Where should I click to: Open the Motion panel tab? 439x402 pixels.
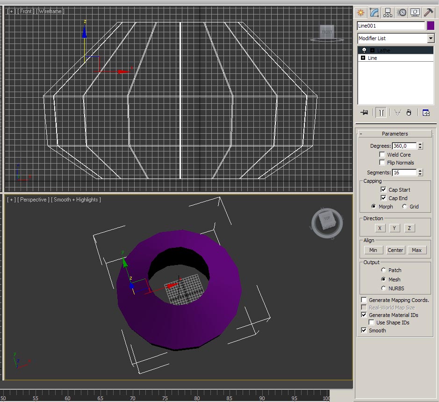402,13
